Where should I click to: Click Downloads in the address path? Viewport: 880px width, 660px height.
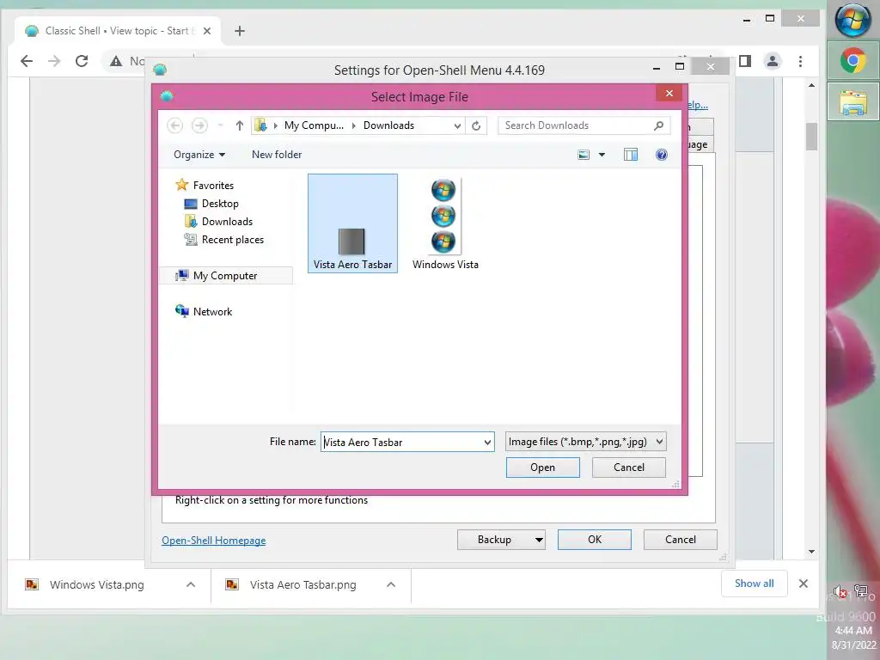[388, 125]
